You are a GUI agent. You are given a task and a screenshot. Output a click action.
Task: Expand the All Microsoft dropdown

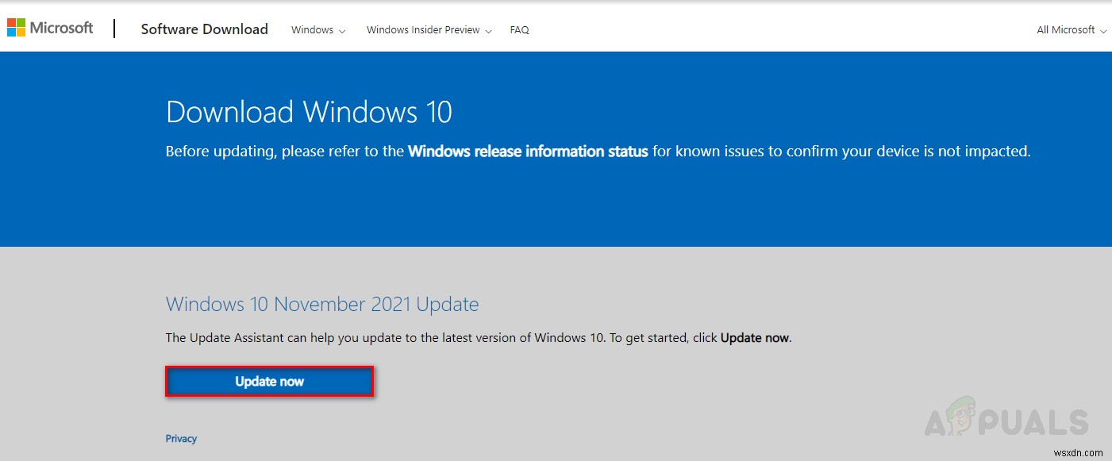click(x=1064, y=29)
